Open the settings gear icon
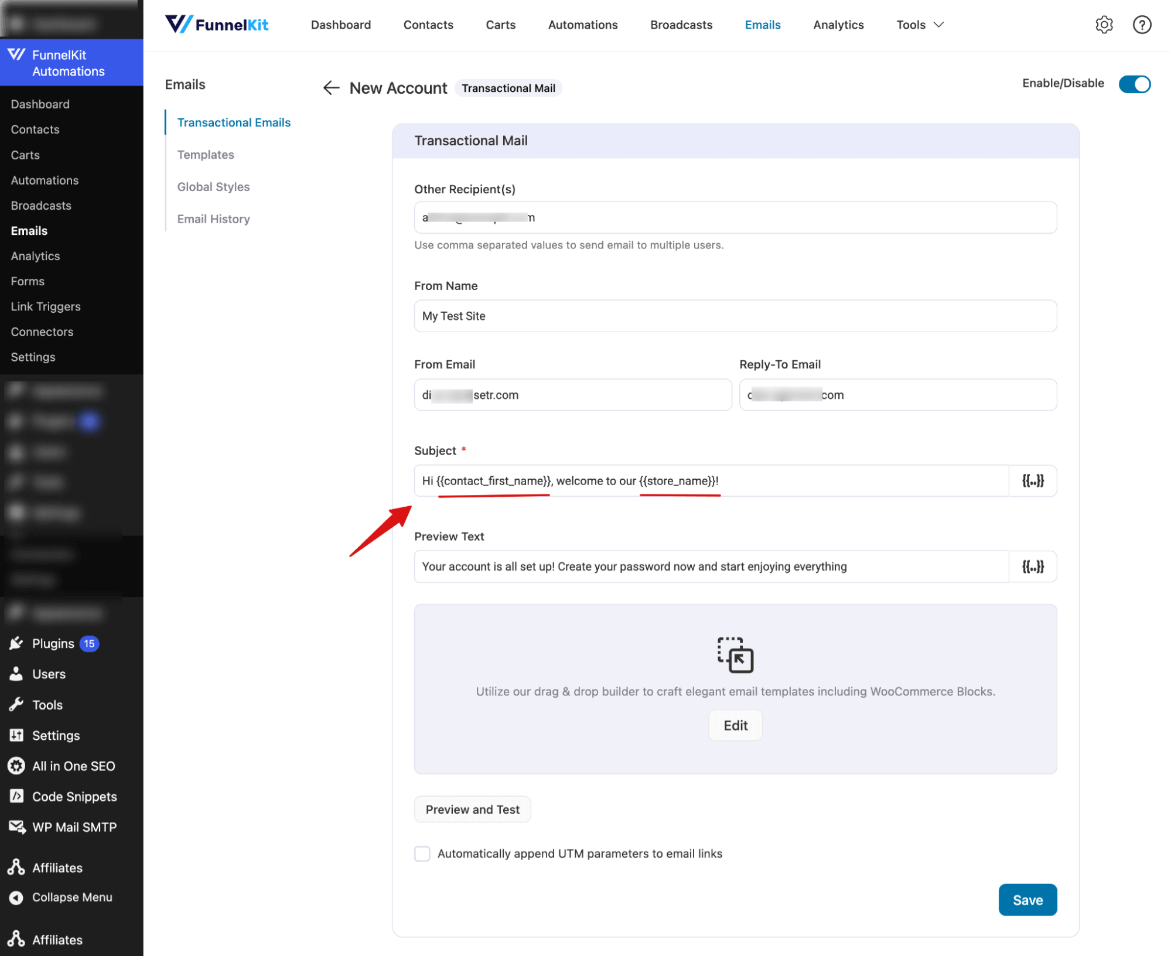 1104,24
